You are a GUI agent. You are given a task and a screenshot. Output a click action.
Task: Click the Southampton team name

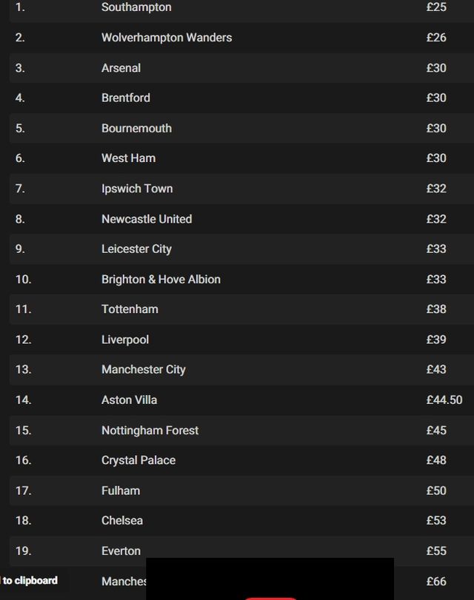pyautogui.click(x=136, y=7)
